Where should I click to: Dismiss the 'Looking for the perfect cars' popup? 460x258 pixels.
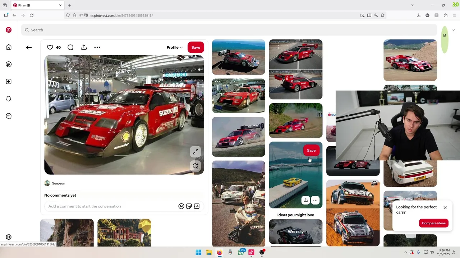[445, 208]
